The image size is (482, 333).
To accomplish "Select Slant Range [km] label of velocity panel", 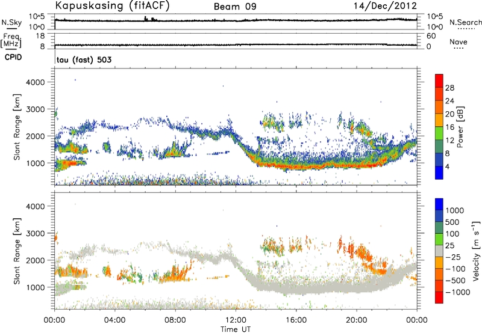I will [x=17, y=251].
